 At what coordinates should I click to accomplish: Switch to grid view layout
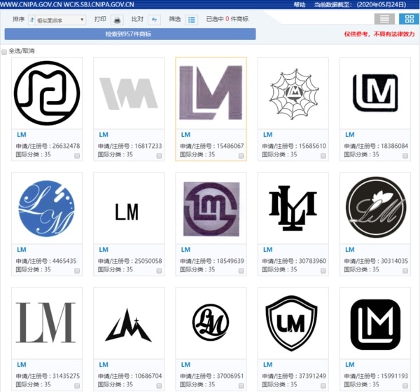pyautogui.click(x=409, y=19)
